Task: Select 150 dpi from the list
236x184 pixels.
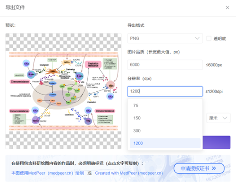Action: 165,118
